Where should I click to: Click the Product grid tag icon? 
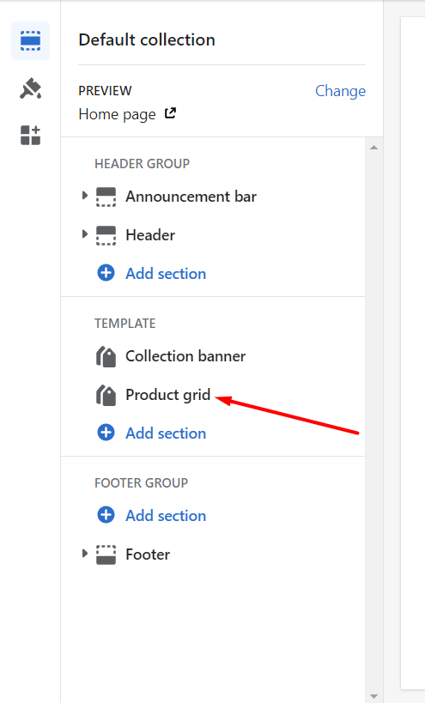106,395
